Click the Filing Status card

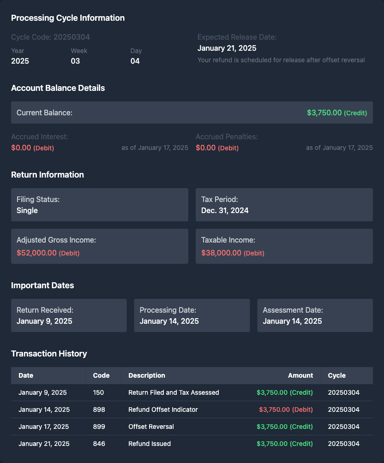100,205
